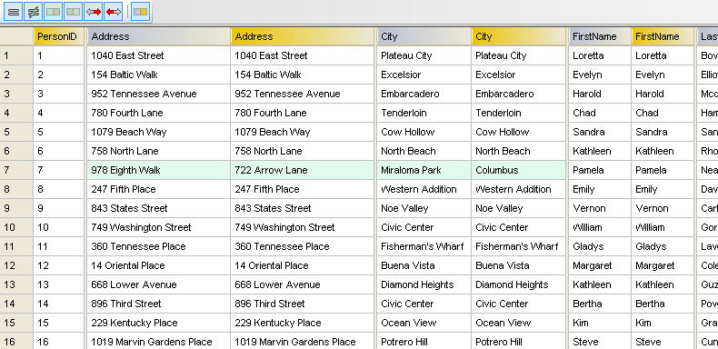Click left-side '247 Fifth Place' cell
The height and width of the screenshot is (349, 718).
[x=158, y=189]
